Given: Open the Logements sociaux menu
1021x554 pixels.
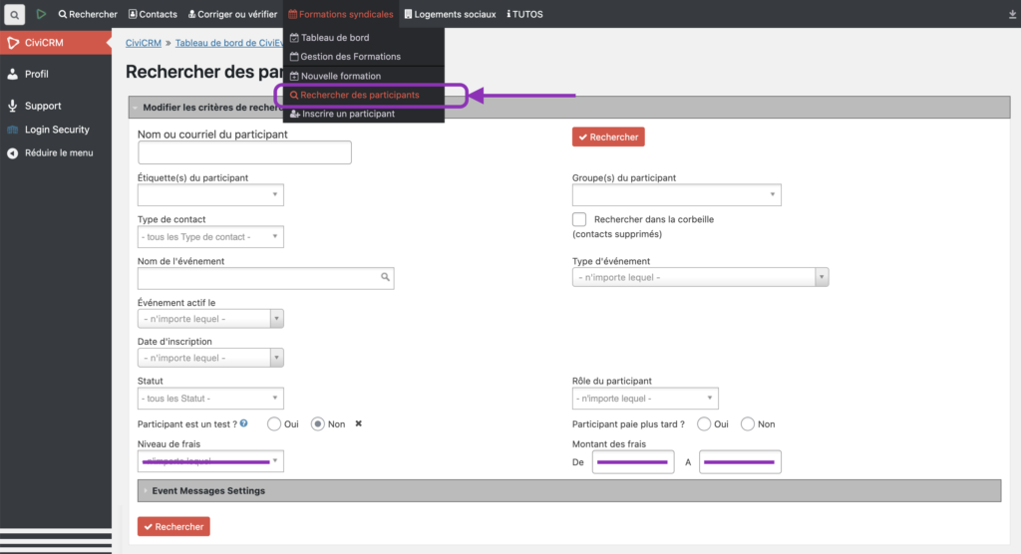Looking at the screenshot, I should pos(449,14).
